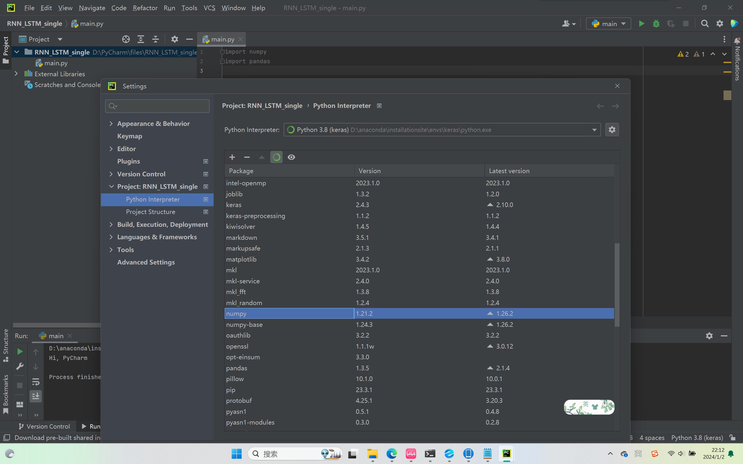This screenshot has width=743, height=464.
Task: Click the Latest version column header
Action: 550,171
